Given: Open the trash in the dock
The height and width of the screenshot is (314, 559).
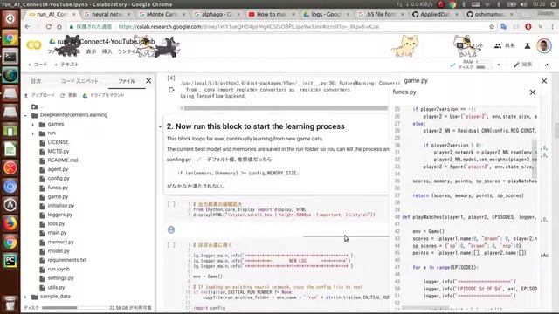Looking at the screenshot, I should point(10,303).
